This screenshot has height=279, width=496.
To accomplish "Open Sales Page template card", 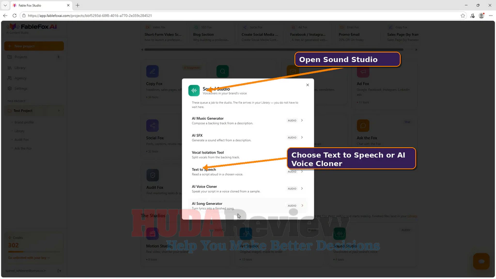I will pos(402,33).
